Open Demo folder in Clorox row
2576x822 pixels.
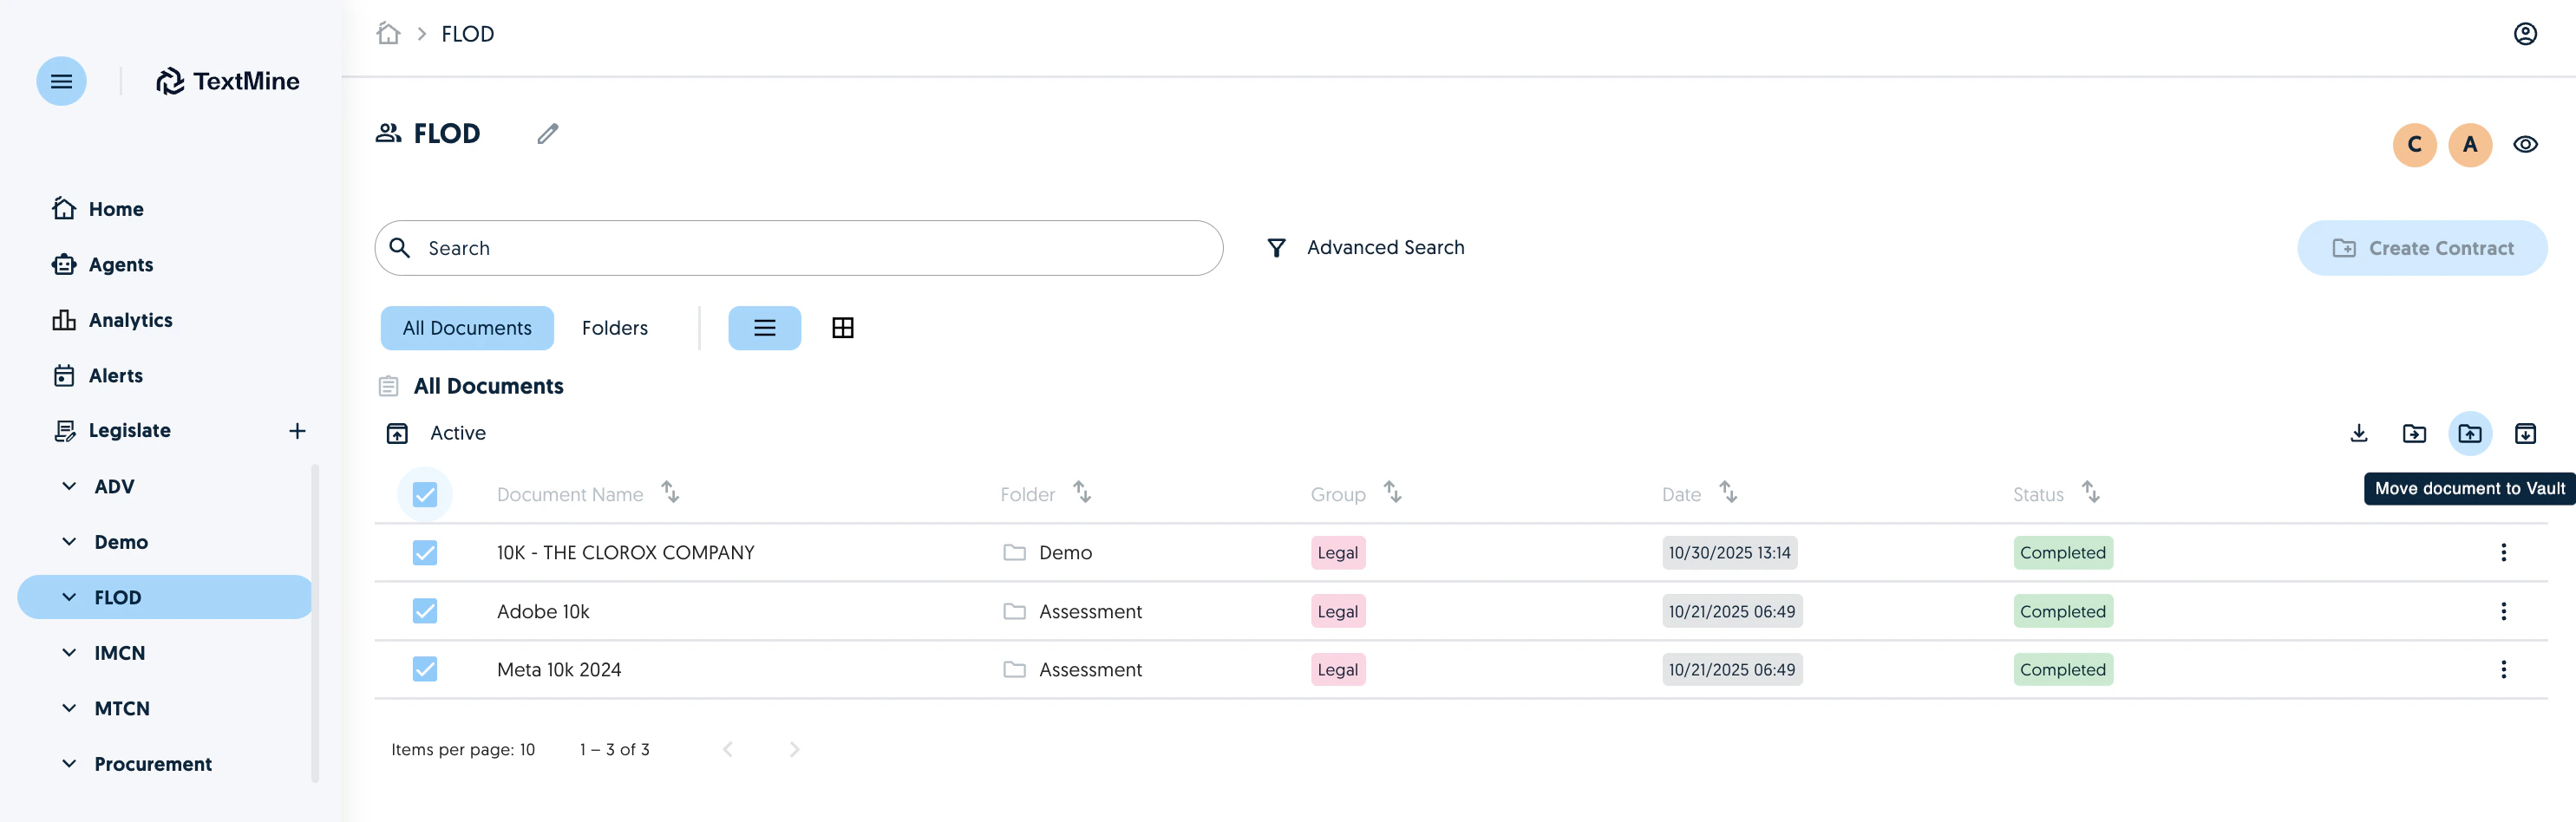(1048, 553)
